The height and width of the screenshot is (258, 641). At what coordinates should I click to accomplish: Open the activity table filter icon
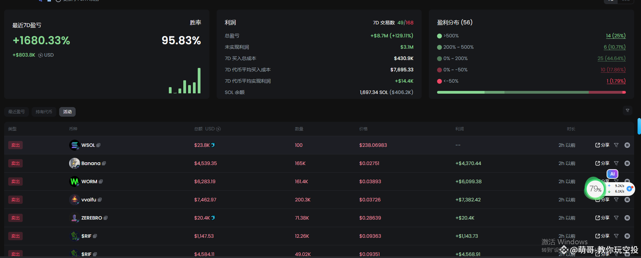pyautogui.click(x=628, y=110)
